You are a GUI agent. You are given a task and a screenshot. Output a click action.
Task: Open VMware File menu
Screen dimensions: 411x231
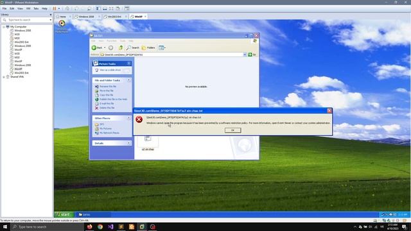click(4, 8)
